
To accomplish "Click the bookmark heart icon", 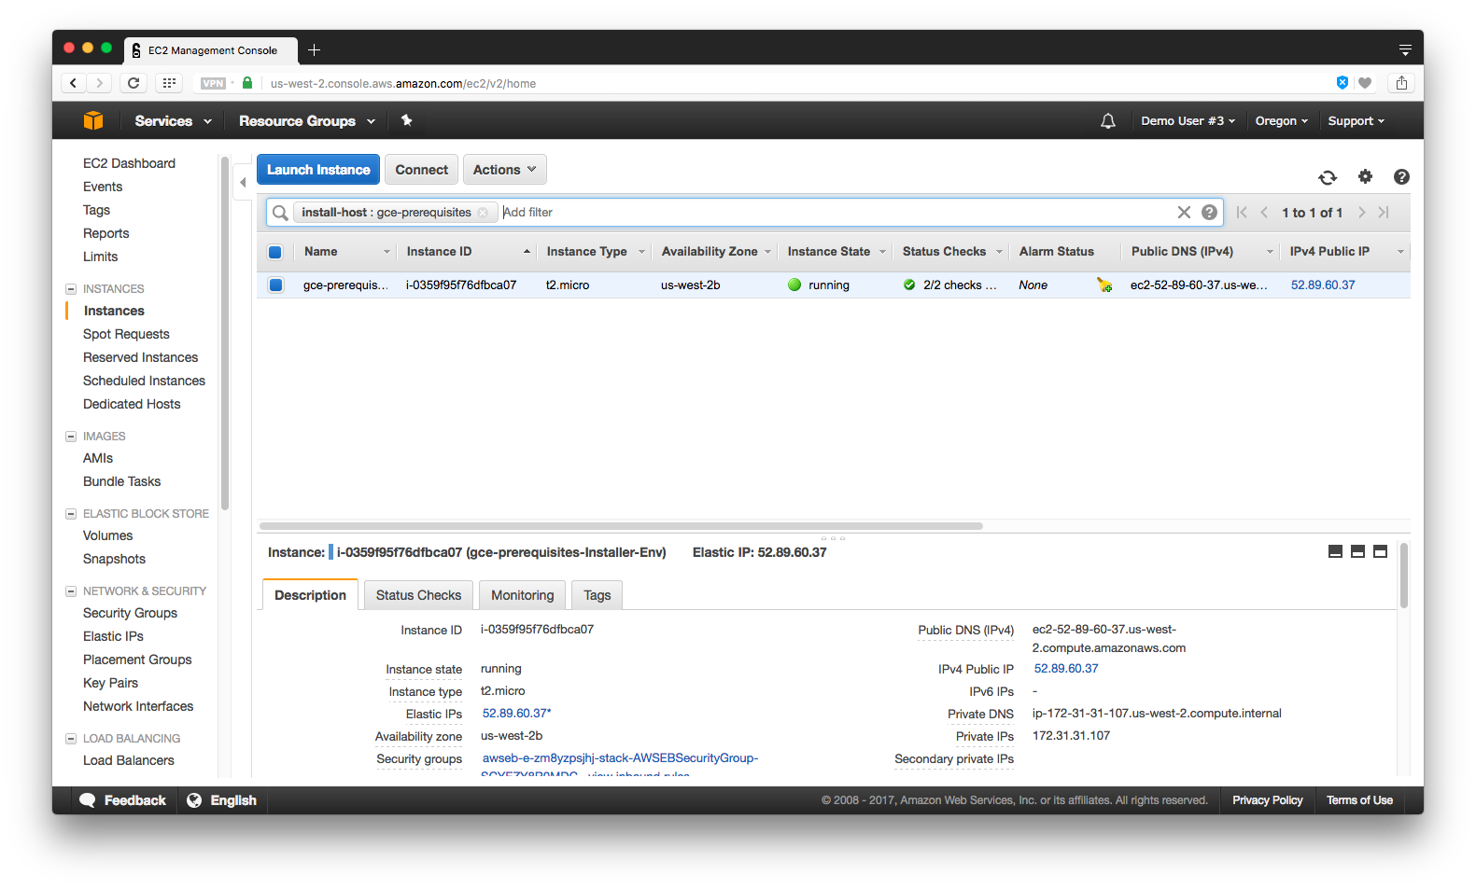I will (x=1365, y=83).
